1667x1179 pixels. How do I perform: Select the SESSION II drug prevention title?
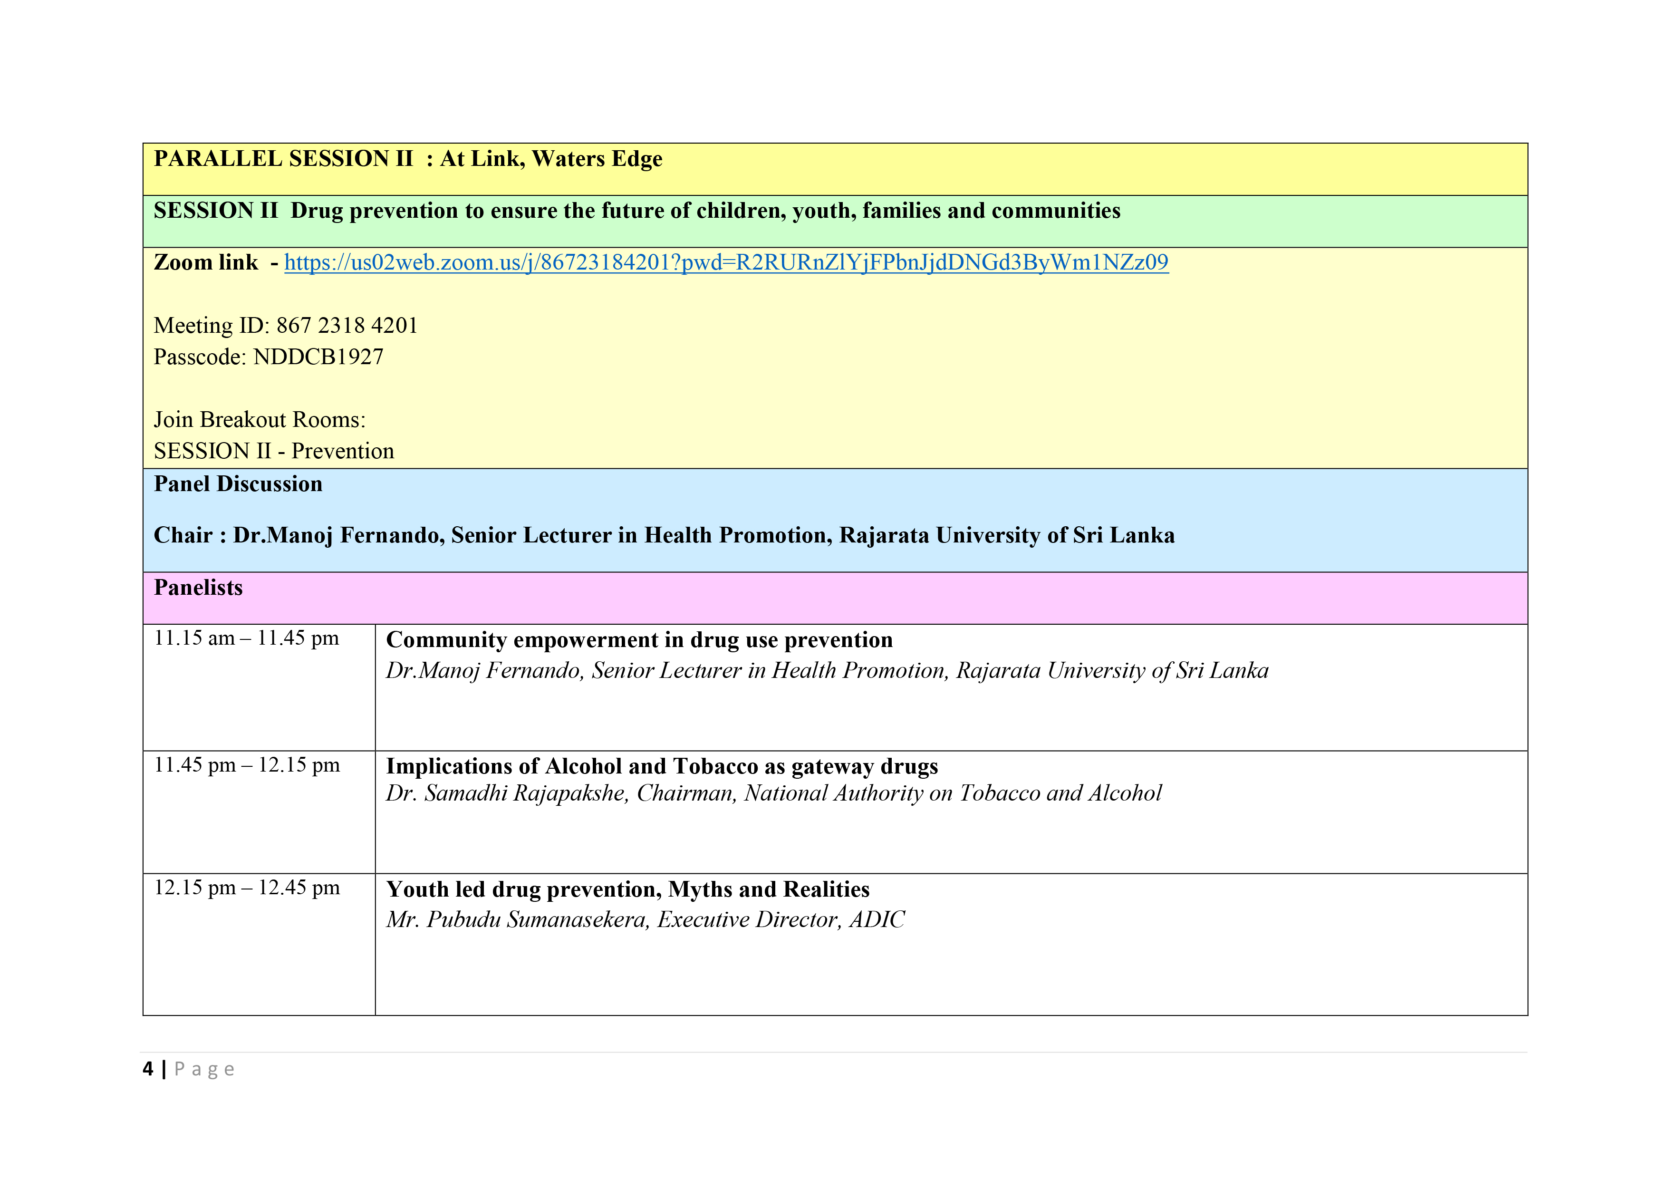(x=636, y=211)
